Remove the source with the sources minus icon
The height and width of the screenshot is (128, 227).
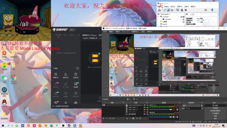click(x=130, y=118)
